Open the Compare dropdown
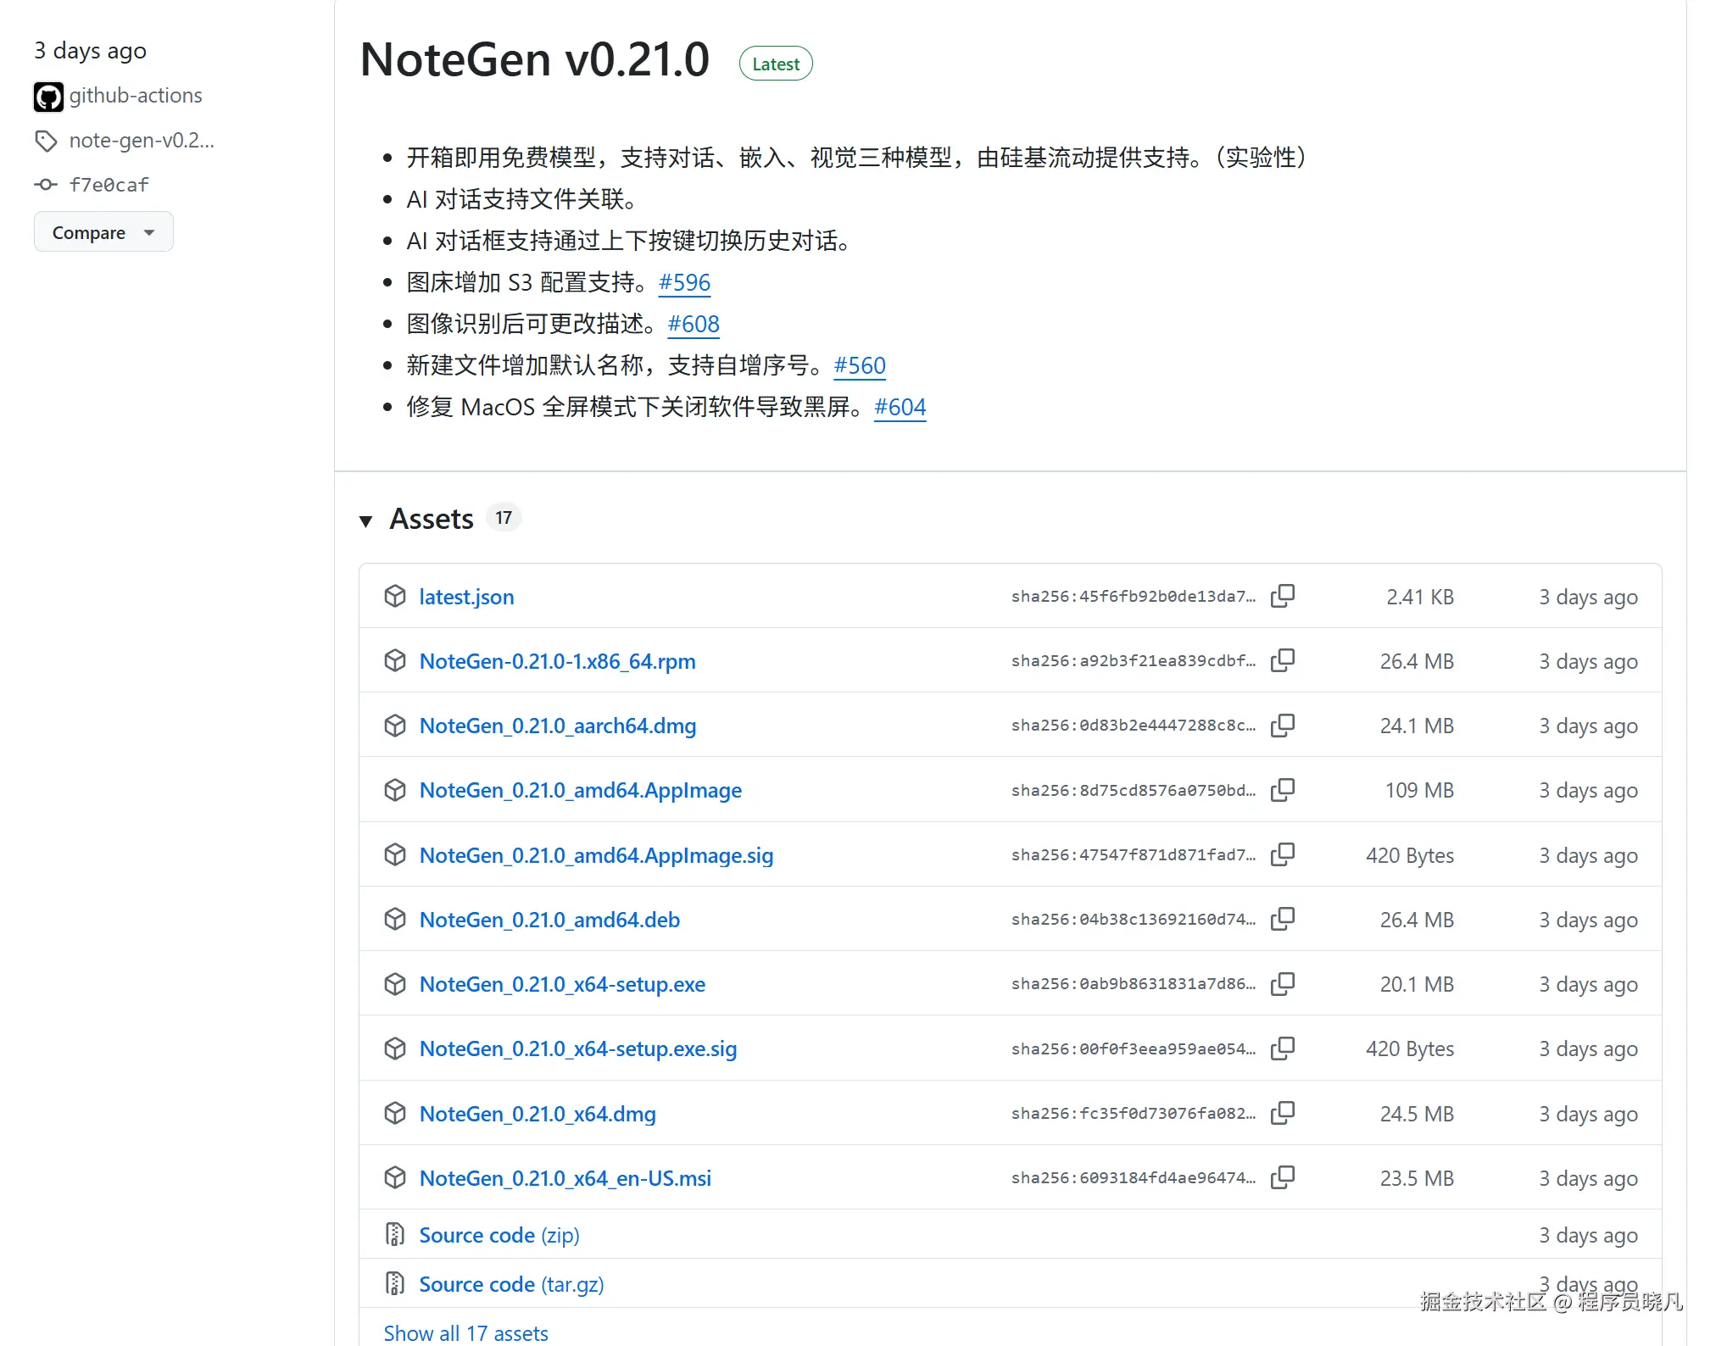Viewport: 1716px width, 1346px height. (x=103, y=232)
